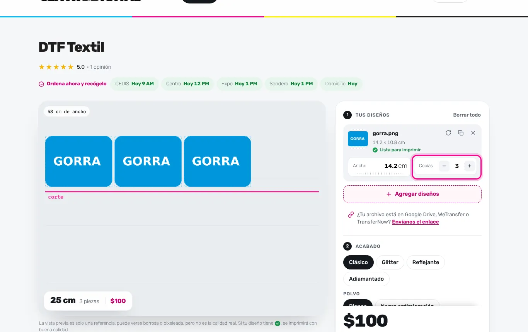528x332 pixels.
Task: Duplicate the gorra.png design
Action: (461, 133)
